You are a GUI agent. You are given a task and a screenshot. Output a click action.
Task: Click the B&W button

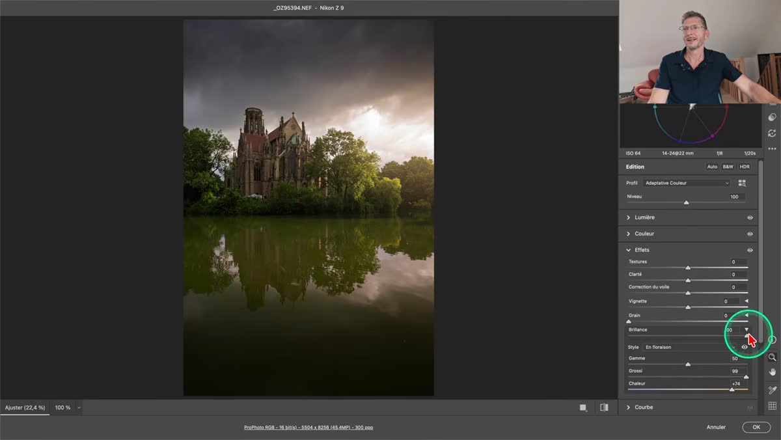point(728,167)
